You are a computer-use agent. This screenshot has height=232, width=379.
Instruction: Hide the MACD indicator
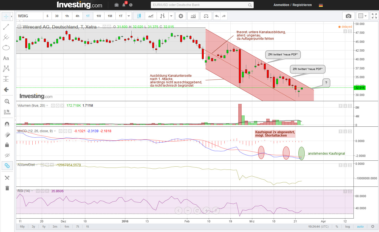pos(61,131)
